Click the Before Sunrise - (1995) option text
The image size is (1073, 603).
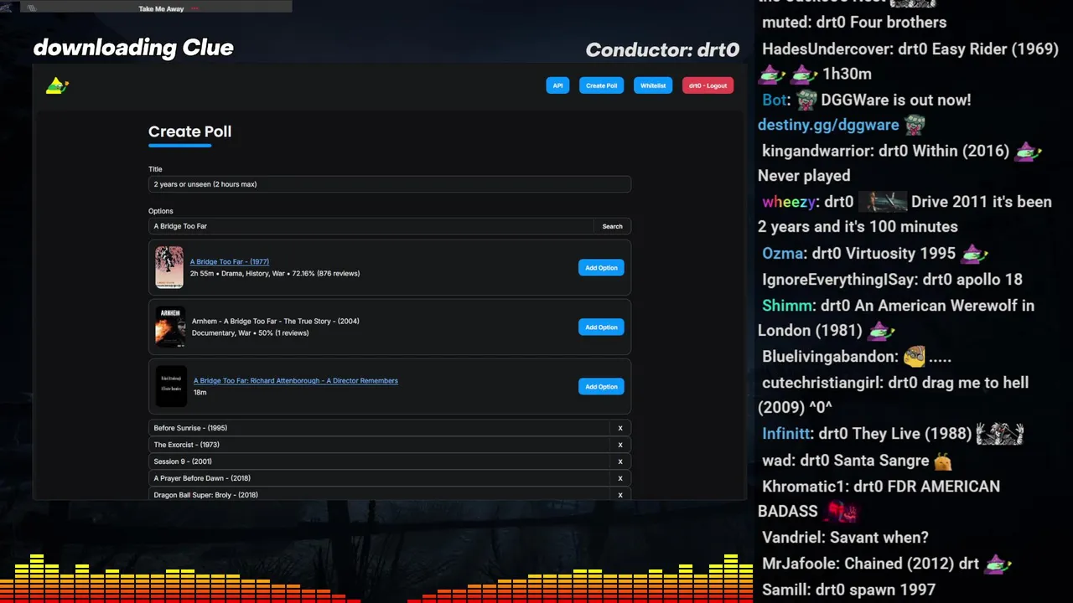pyautogui.click(x=190, y=428)
